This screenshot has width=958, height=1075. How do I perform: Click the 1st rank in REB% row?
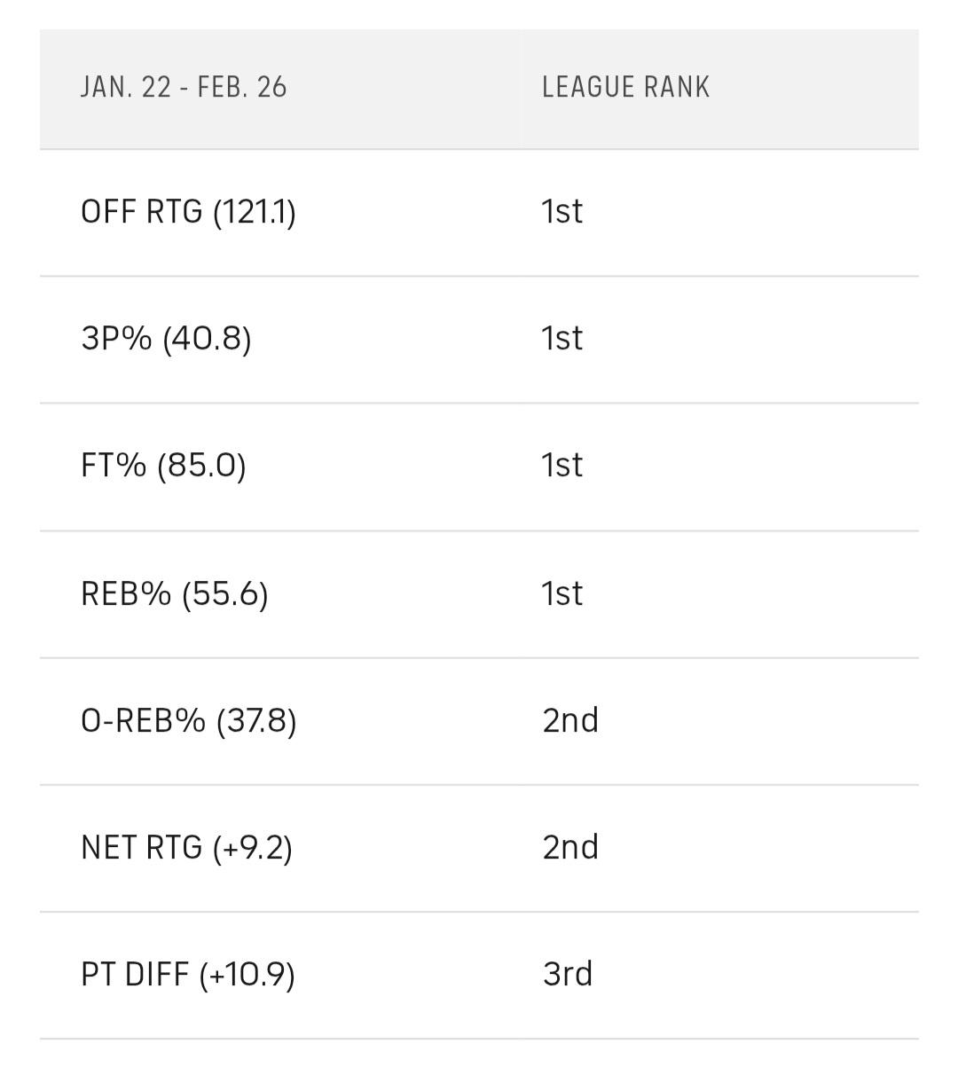561,593
